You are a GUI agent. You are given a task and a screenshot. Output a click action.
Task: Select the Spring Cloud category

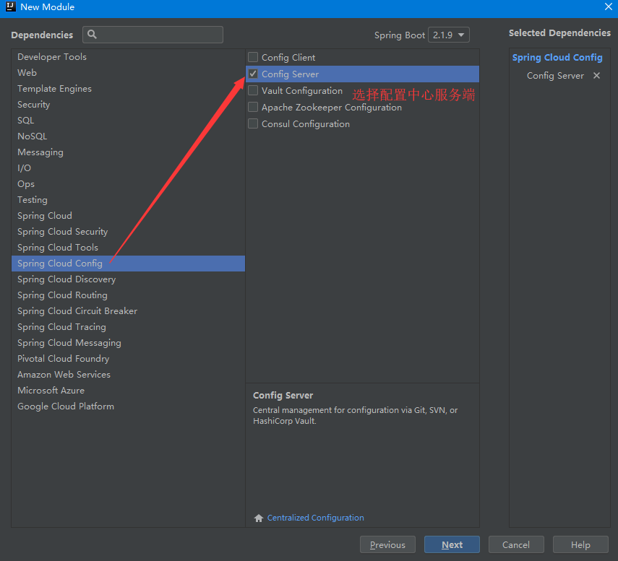(x=128, y=216)
